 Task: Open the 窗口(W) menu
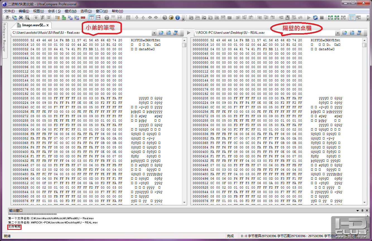tap(102, 11)
